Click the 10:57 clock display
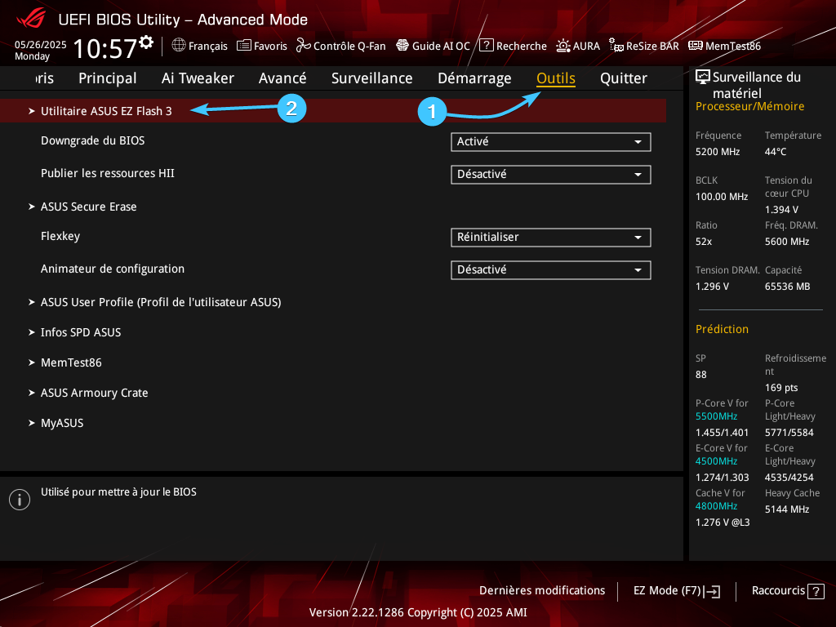This screenshot has width=836, height=627. click(x=105, y=48)
